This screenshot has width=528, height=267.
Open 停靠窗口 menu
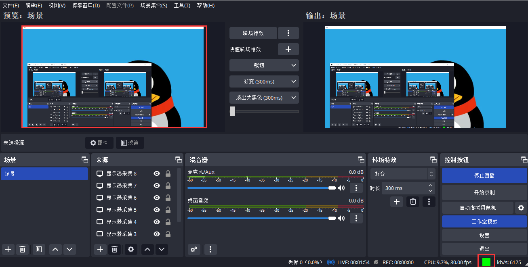[x=86, y=6]
